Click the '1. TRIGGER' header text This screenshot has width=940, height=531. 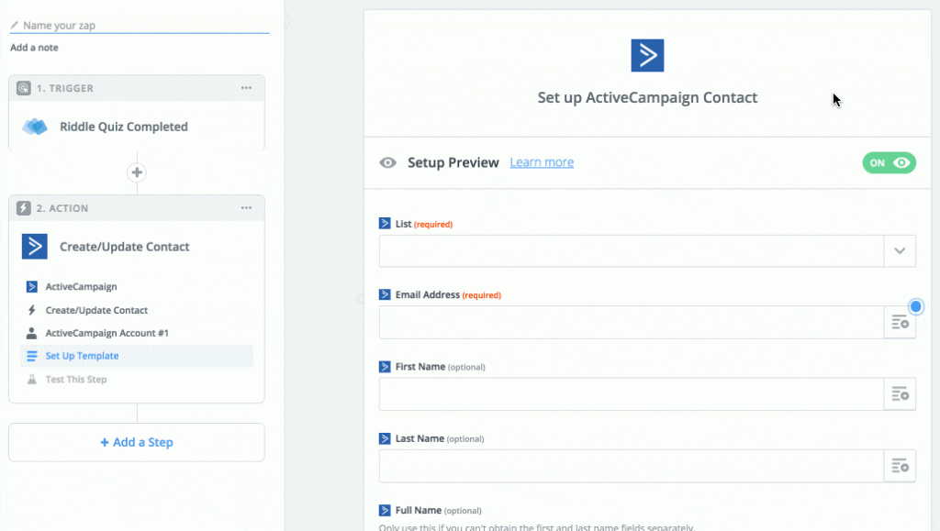(x=65, y=88)
